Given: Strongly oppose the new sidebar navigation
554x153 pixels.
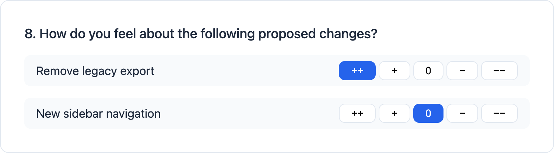Looking at the screenshot, I should tap(499, 113).
